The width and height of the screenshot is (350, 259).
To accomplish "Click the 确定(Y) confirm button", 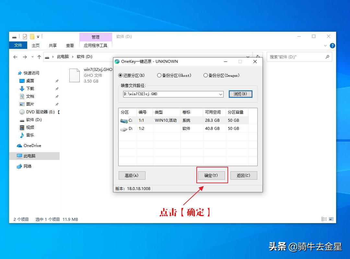I will click(x=212, y=175).
